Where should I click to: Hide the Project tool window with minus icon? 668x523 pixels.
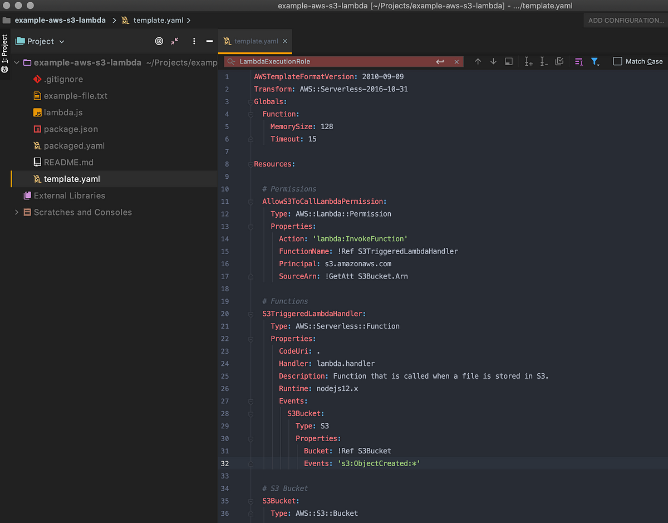click(209, 41)
